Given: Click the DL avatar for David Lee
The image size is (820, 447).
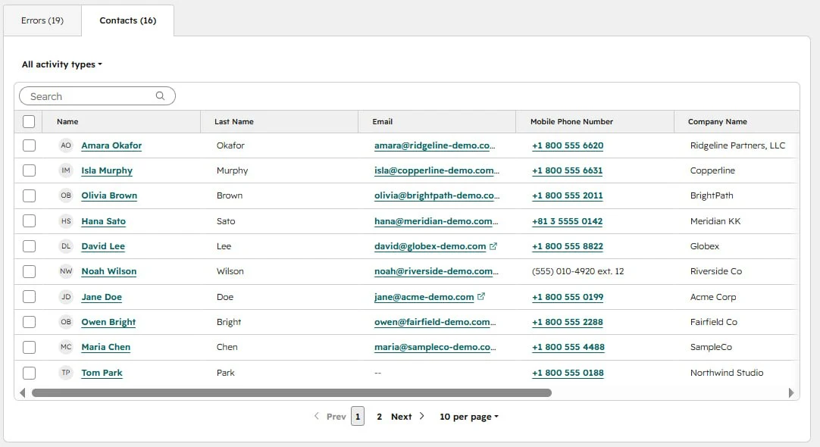Looking at the screenshot, I should tap(66, 246).
